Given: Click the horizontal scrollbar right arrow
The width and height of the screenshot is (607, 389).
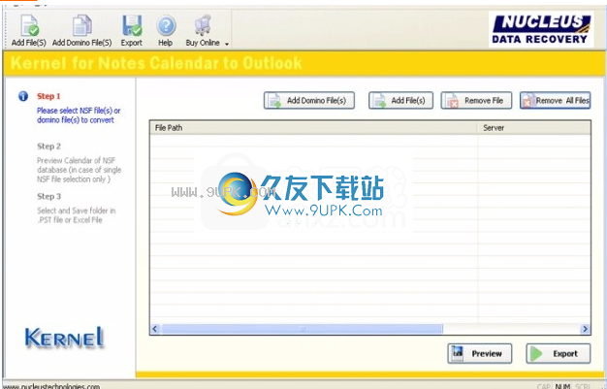Looking at the screenshot, I should coord(585,329).
